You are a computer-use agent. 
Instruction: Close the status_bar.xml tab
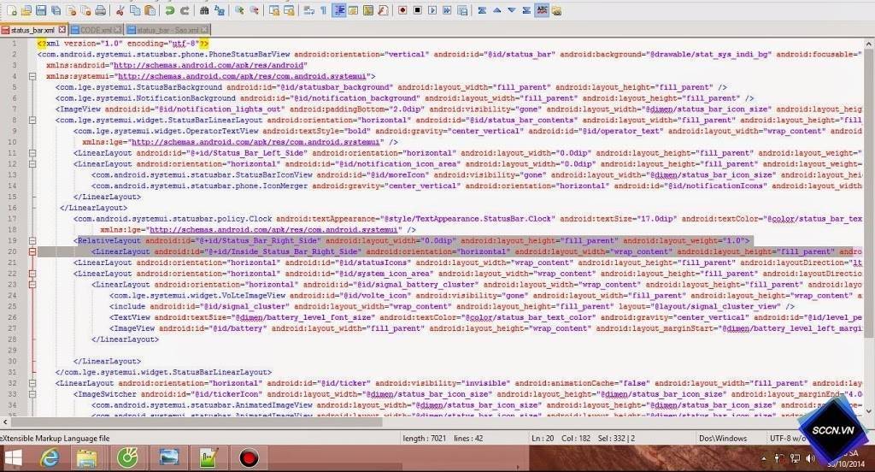coord(62,30)
